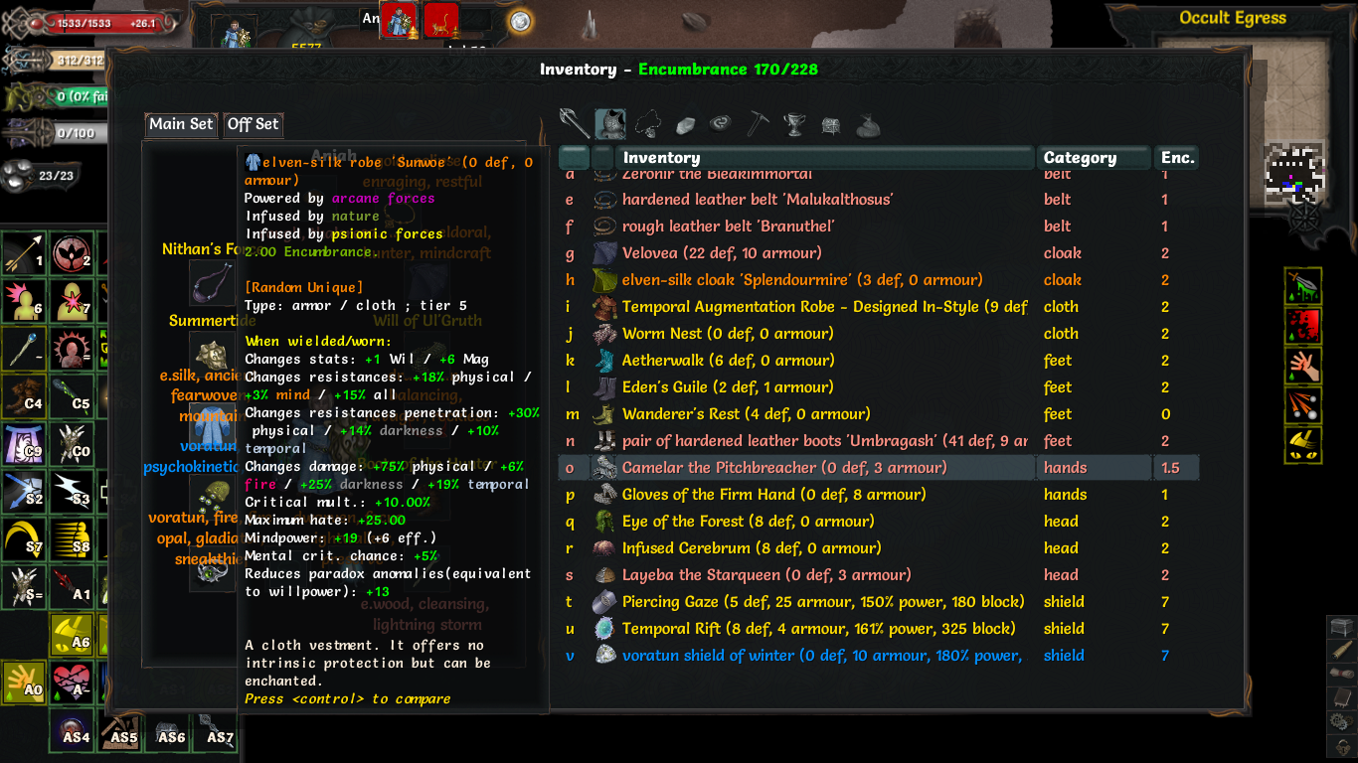This screenshot has height=763, width=1358.
Task: Select Gloves of the Firm Hand
Action: click(879, 495)
